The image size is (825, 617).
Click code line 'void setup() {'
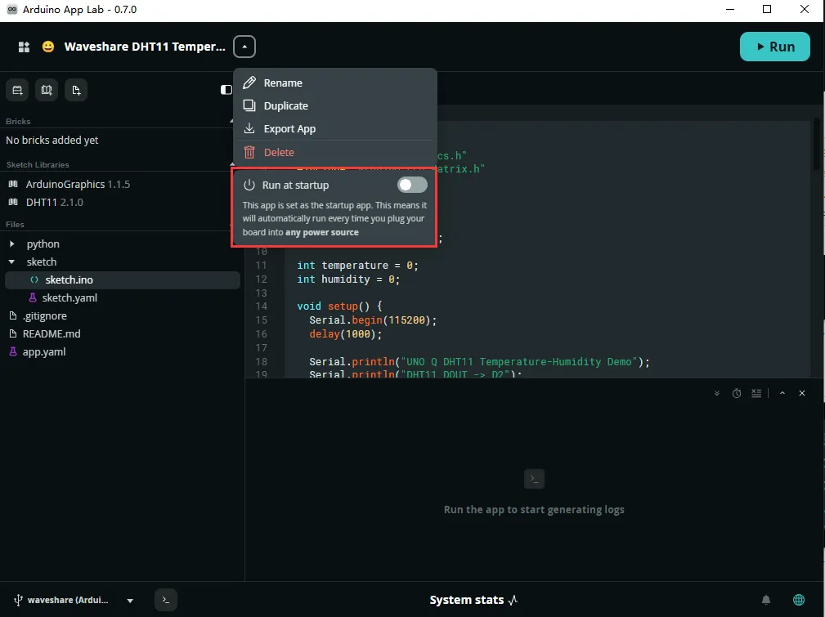point(340,306)
